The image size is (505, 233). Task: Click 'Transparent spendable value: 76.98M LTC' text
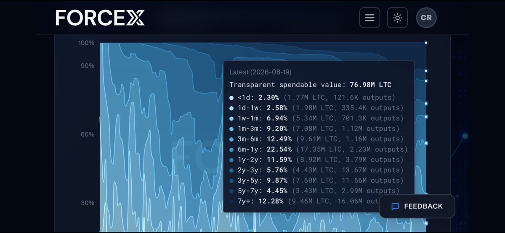point(310,85)
